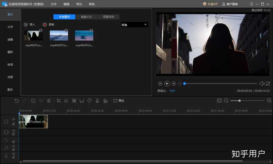The image size is (273, 164).
Task: Open the duration clock tool
Action: click(x=89, y=101)
